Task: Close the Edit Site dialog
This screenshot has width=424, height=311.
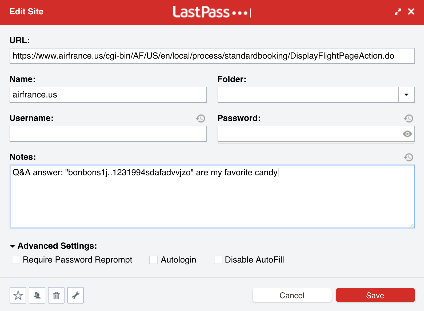Action: (x=411, y=11)
